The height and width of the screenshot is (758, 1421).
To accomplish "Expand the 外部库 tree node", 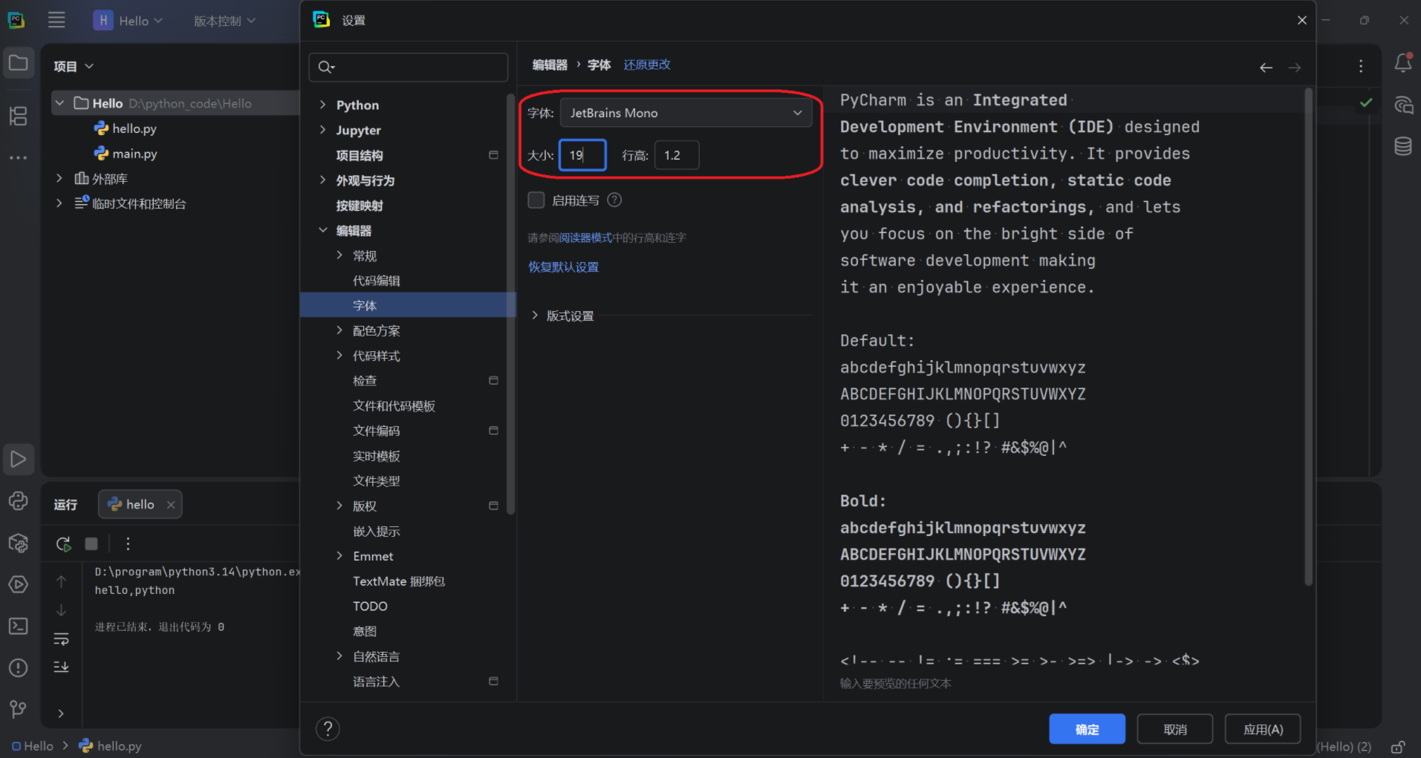I will 59,178.
